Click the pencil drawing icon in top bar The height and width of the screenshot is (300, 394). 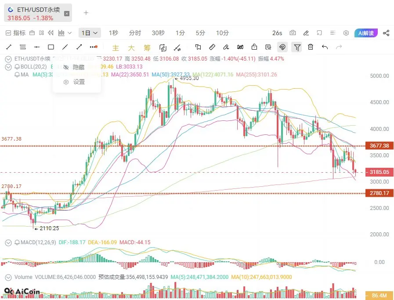pyautogui.click(x=306, y=33)
